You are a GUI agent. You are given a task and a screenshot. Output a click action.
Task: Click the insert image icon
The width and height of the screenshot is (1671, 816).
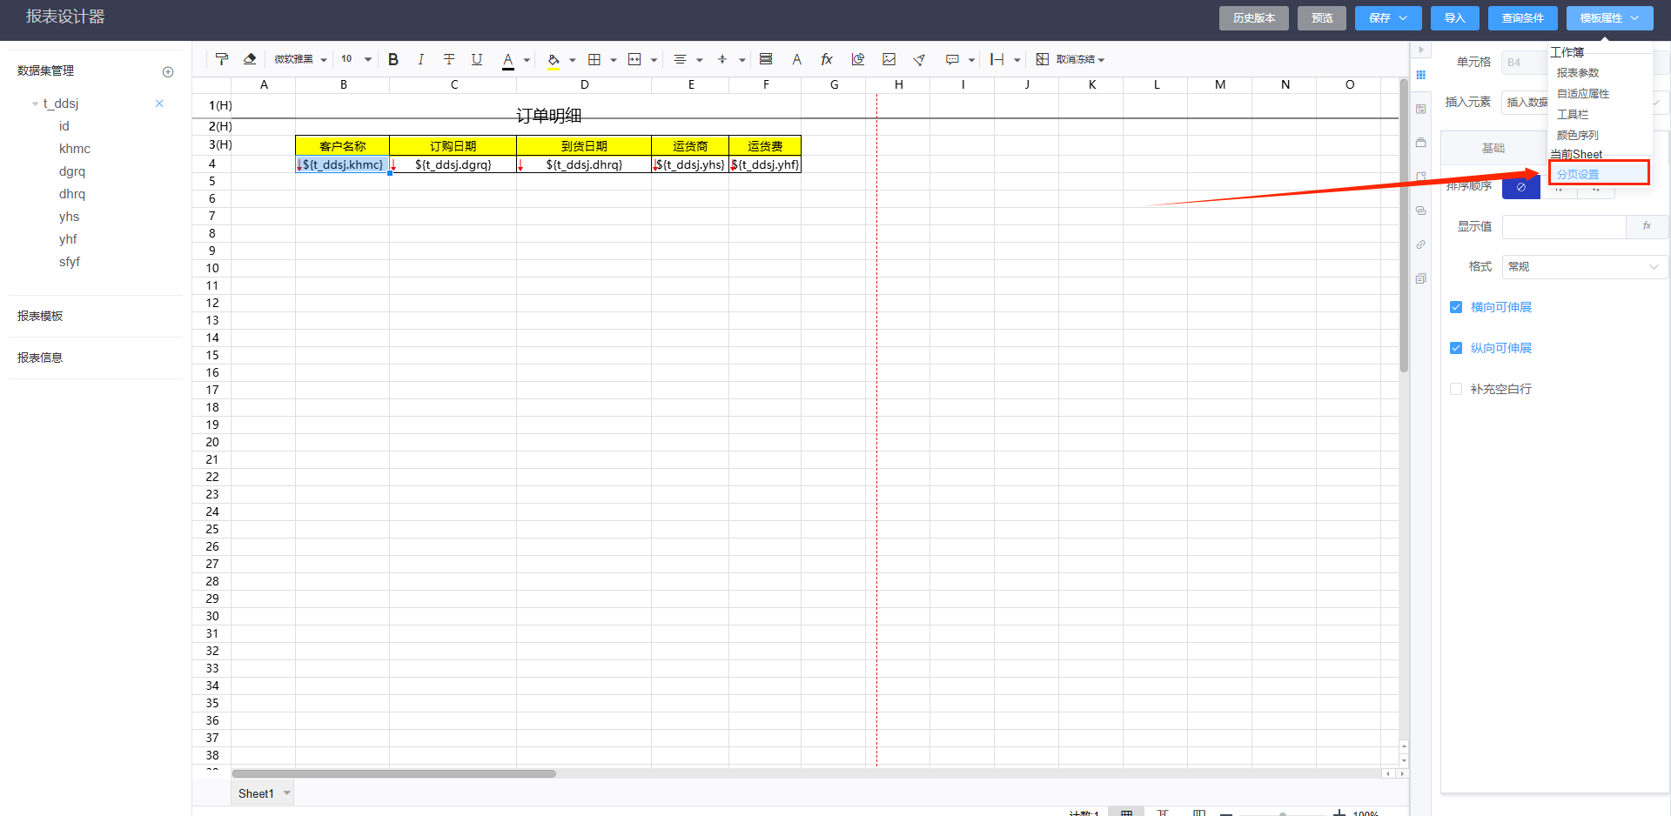click(x=889, y=59)
